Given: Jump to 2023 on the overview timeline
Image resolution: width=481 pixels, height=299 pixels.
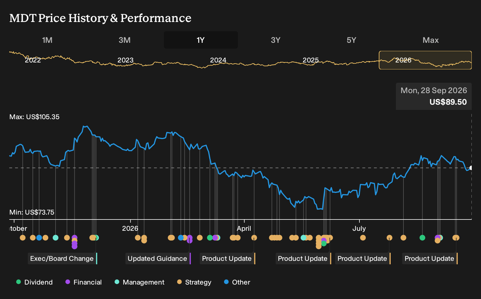Looking at the screenshot, I should point(125,60).
